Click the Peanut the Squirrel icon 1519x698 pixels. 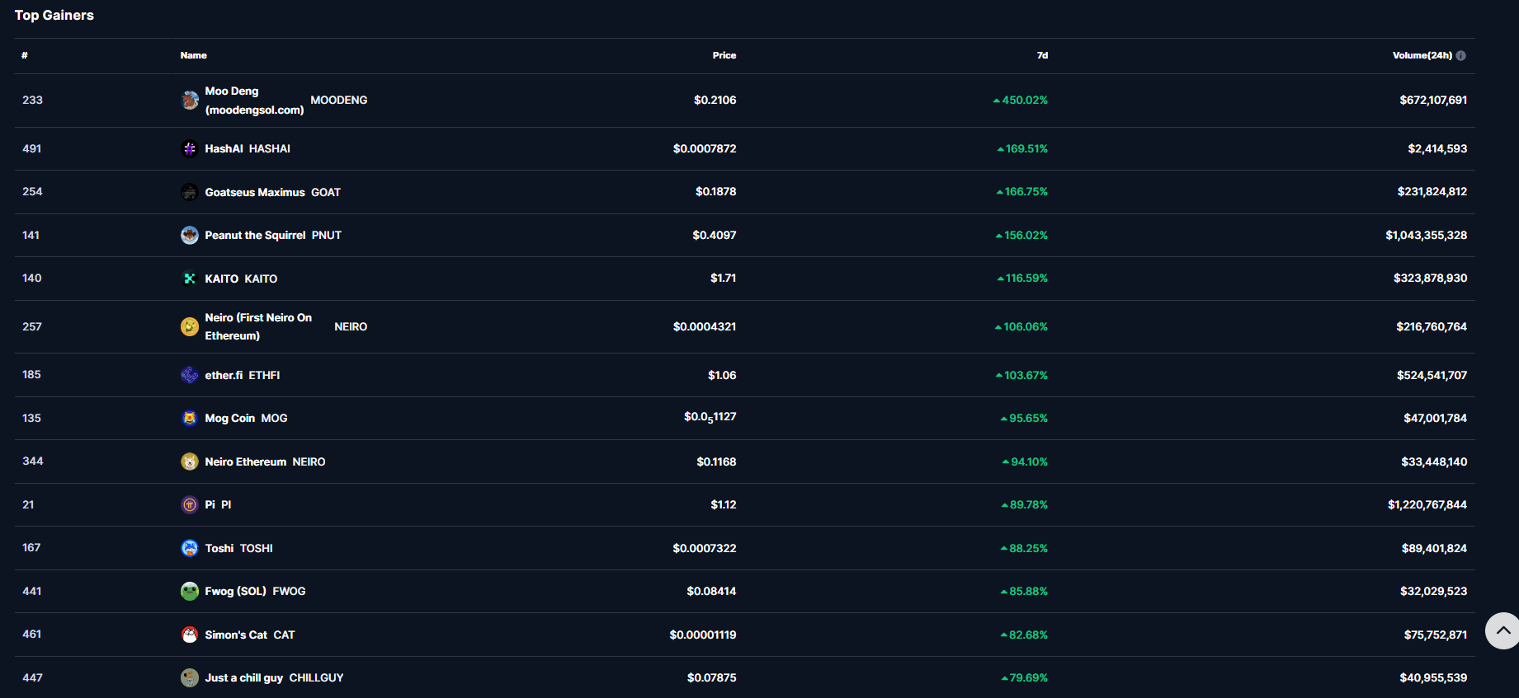coord(190,236)
